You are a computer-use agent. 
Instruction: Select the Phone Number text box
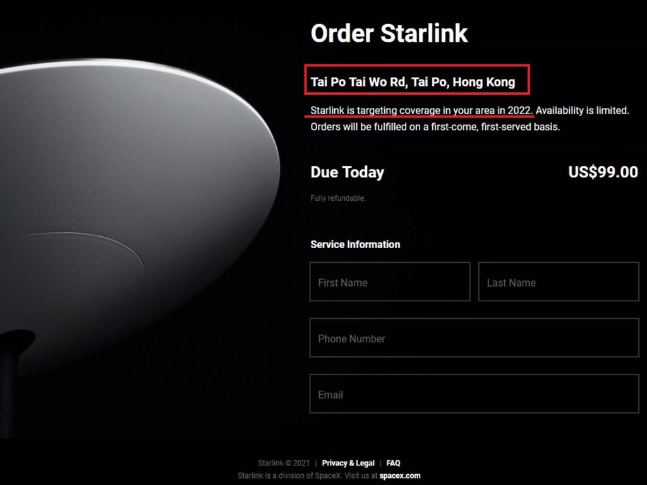point(475,338)
